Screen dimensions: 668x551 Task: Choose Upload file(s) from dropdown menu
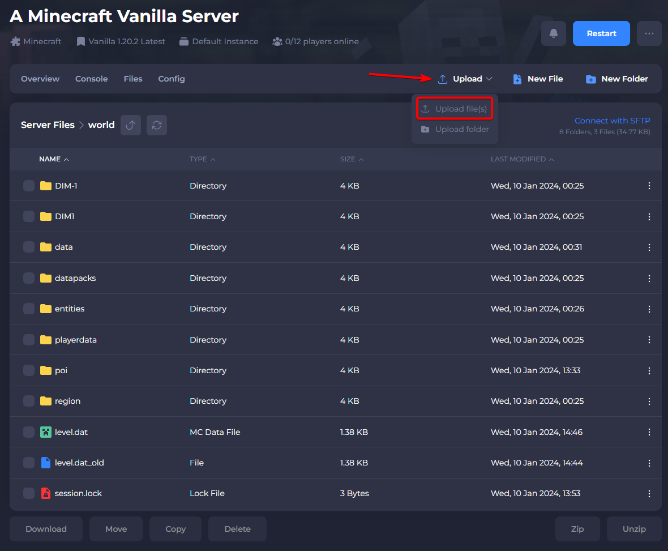455,109
